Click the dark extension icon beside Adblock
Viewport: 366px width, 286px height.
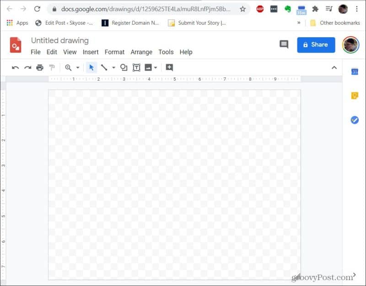(x=274, y=9)
